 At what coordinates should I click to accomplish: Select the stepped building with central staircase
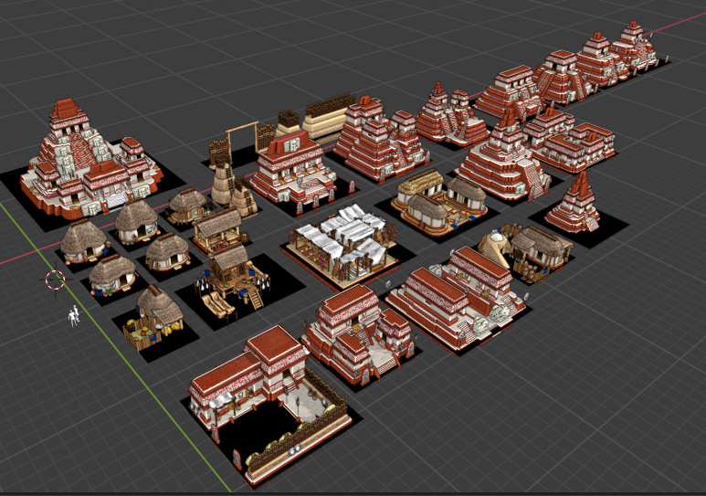point(354,334)
